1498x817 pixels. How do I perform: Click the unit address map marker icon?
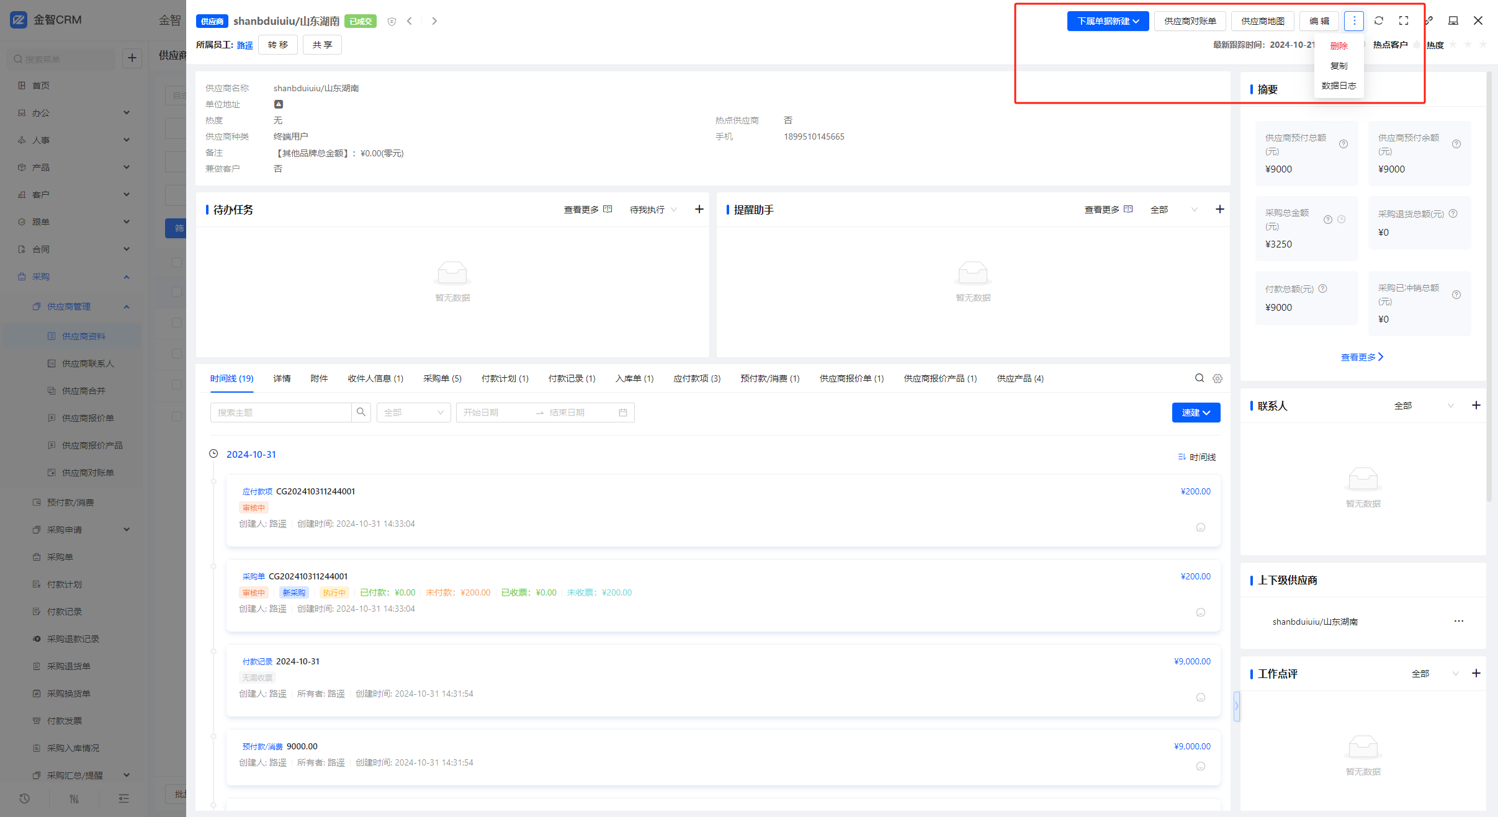click(279, 104)
